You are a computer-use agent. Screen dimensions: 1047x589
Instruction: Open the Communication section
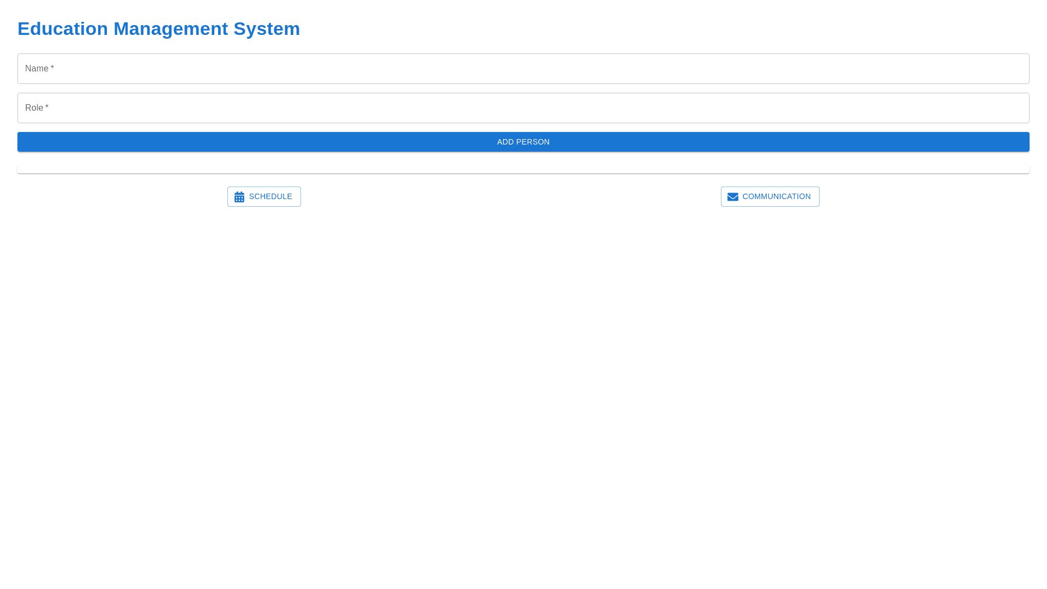click(769, 196)
